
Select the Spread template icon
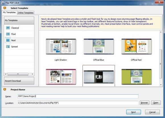tap(8, 46)
